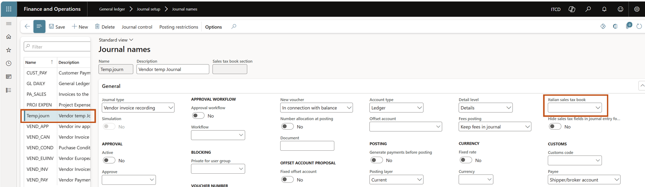Enable Number allocation at posting toggle
The height and width of the screenshot is (187, 645).
click(287, 127)
